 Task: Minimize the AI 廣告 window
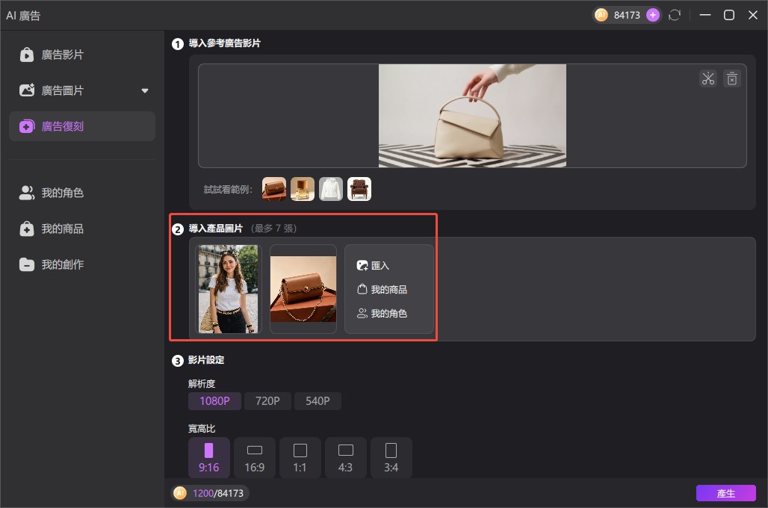tap(704, 15)
